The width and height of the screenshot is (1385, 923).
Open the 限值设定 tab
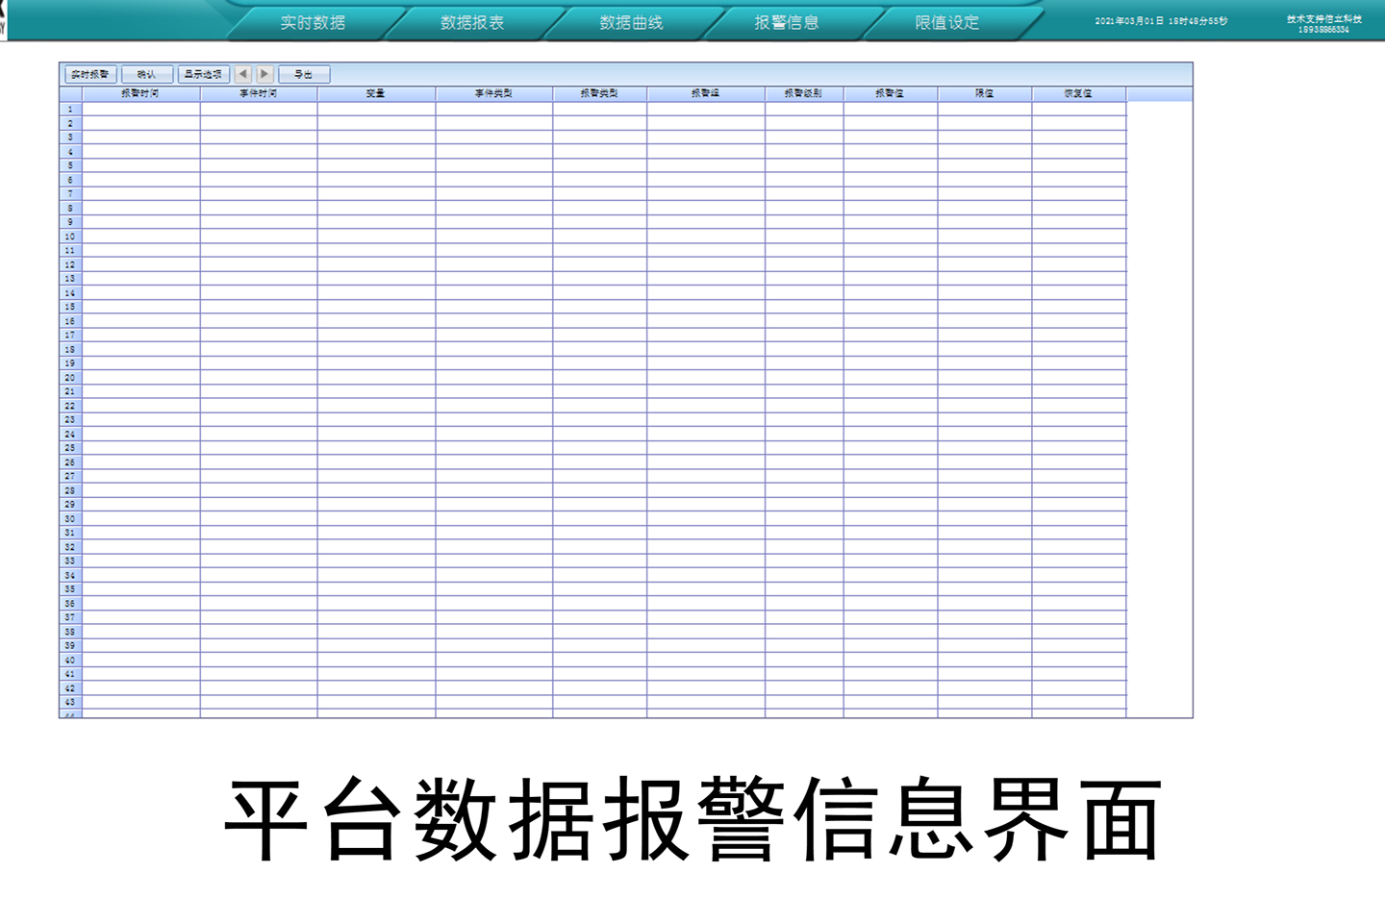947,22
